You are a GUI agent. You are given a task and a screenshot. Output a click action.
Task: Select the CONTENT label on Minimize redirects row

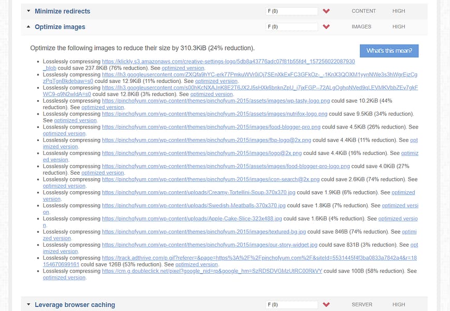click(x=364, y=11)
